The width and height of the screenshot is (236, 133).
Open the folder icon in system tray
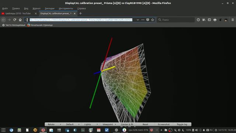166,130
